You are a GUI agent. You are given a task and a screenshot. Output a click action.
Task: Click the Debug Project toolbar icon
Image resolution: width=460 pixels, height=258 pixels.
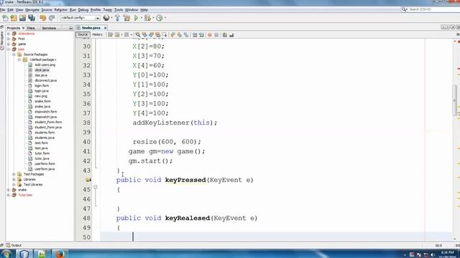(147, 18)
